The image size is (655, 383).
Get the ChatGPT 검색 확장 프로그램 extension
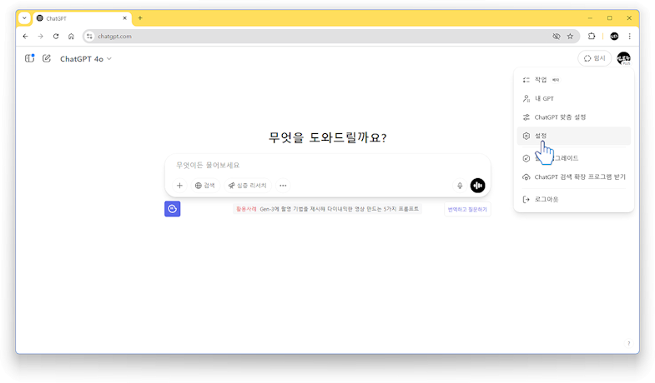(574, 177)
